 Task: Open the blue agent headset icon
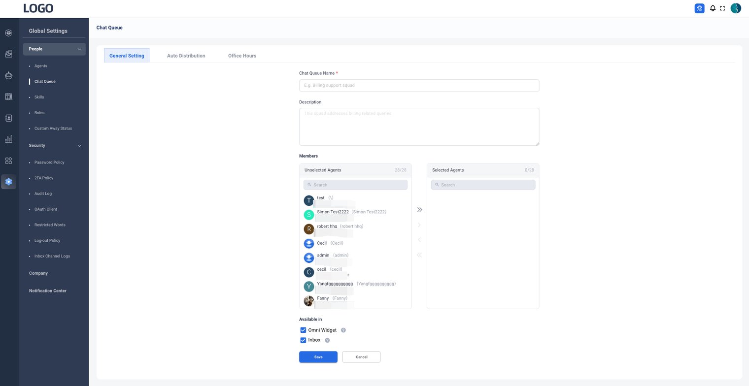(x=699, y=8)
